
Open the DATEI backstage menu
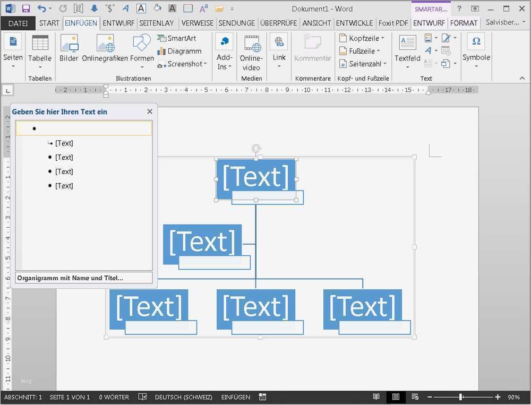(18, 23)
